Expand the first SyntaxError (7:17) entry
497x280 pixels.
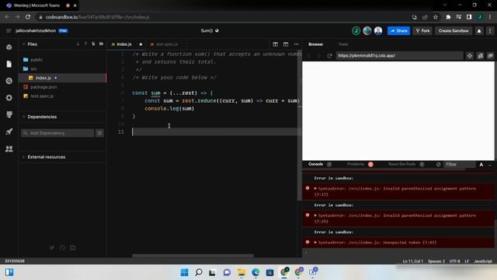click(315, 188)
